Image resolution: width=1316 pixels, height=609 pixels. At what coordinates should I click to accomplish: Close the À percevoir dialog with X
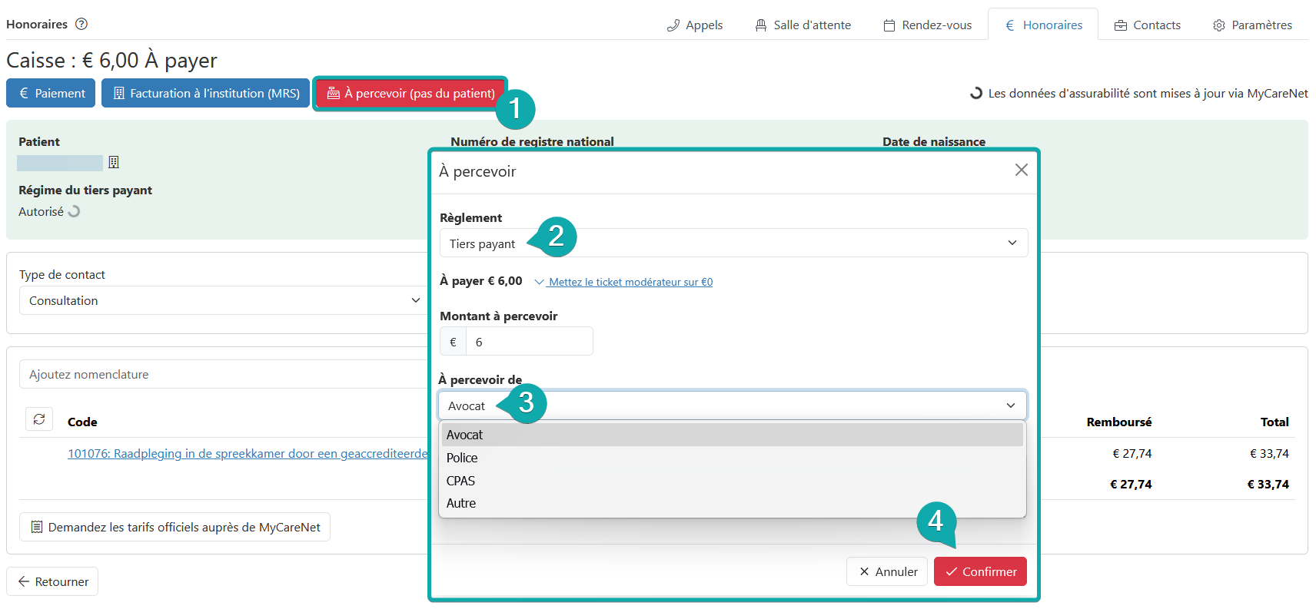point(1021,170)
